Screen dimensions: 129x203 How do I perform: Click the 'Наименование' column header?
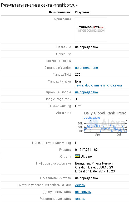[60, 12]
